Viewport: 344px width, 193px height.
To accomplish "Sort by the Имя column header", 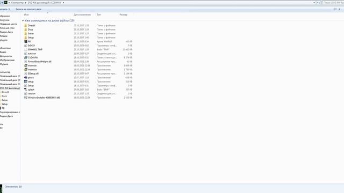I will [x=26, y=14].
